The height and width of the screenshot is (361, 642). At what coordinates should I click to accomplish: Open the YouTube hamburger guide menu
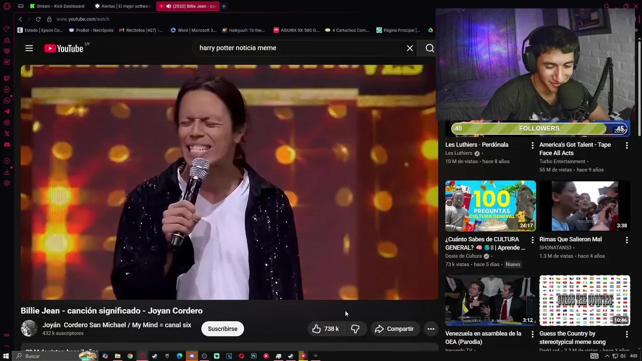29,48
